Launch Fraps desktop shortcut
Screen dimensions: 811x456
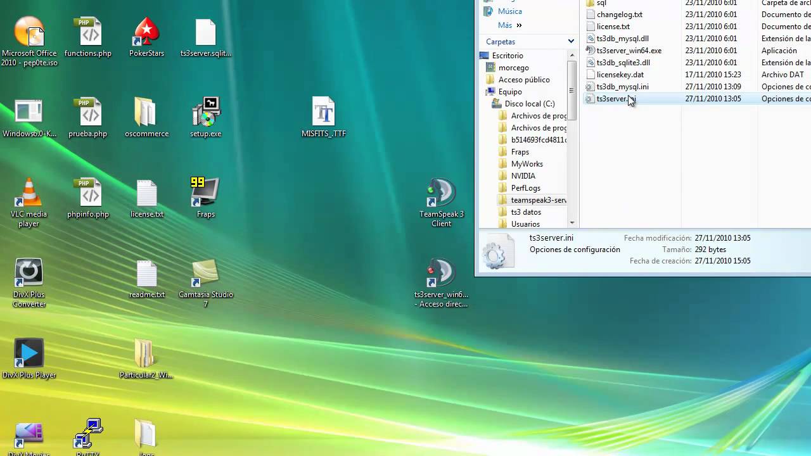pyautogui.click(x=206, y=199)
